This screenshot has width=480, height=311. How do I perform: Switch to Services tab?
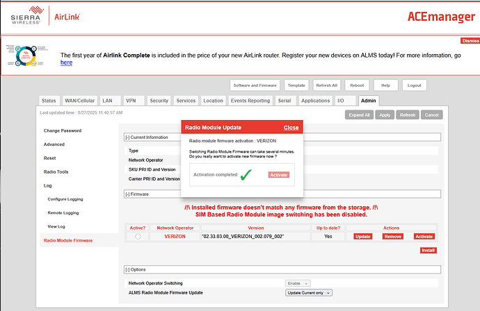[x=186, y=101]
